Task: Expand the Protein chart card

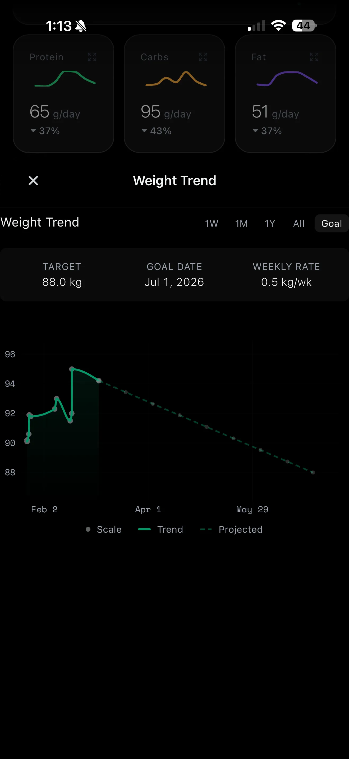Action: click(91, 57)
